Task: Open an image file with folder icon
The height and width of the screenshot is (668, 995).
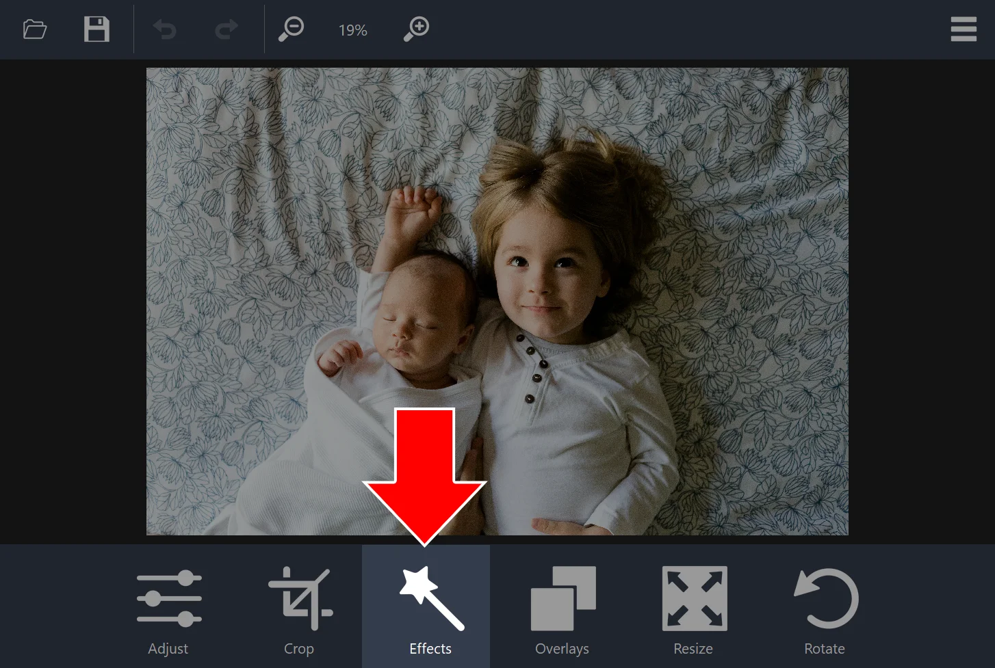Action: 34,29
